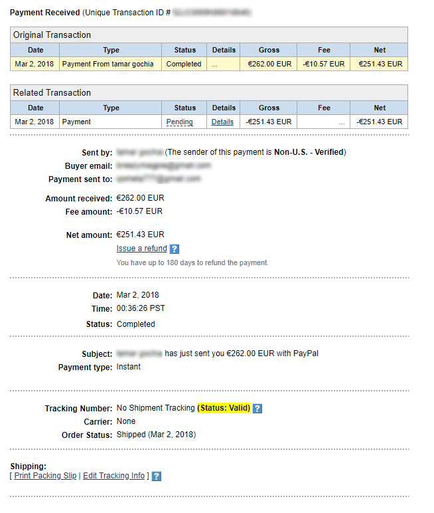Click Payment type value Instant
Image resolution: width=434 pixels, height=513 pixels.
(x=129, y=367)
